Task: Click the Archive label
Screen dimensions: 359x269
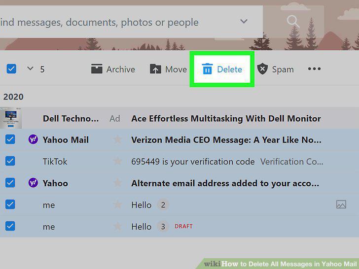Action: click(121, 69)
